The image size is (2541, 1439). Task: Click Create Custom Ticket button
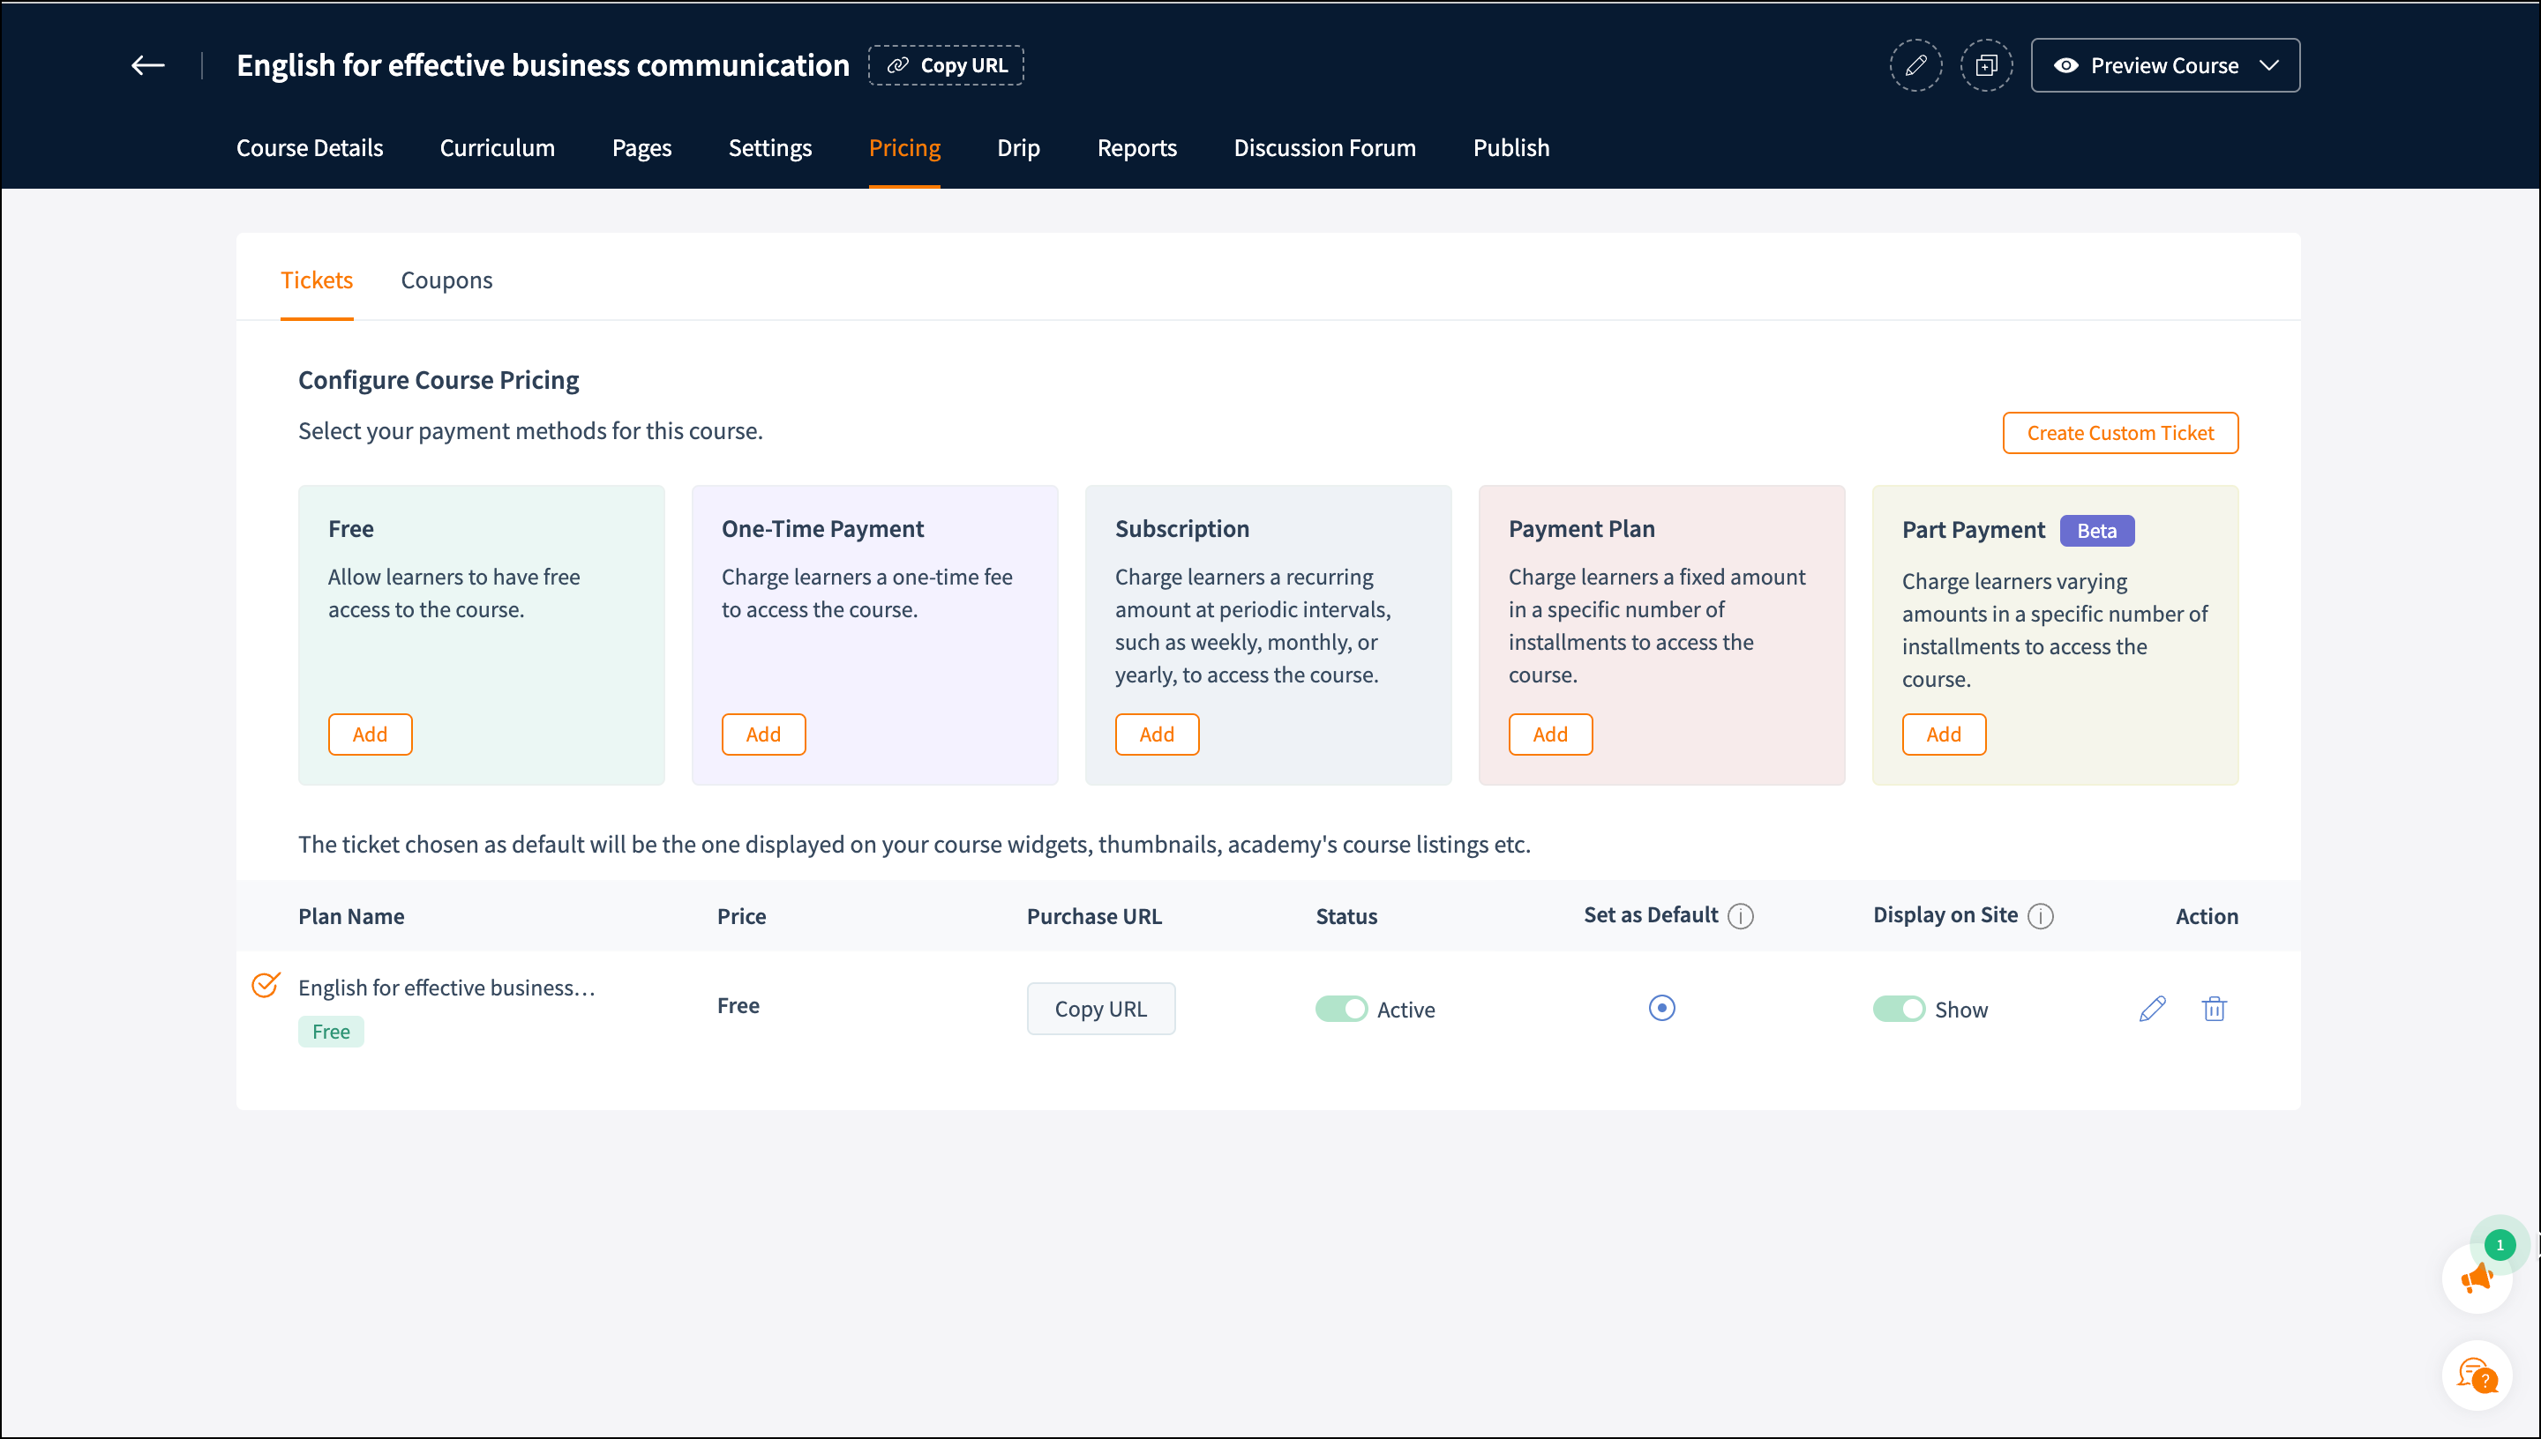pos(2120,433)
